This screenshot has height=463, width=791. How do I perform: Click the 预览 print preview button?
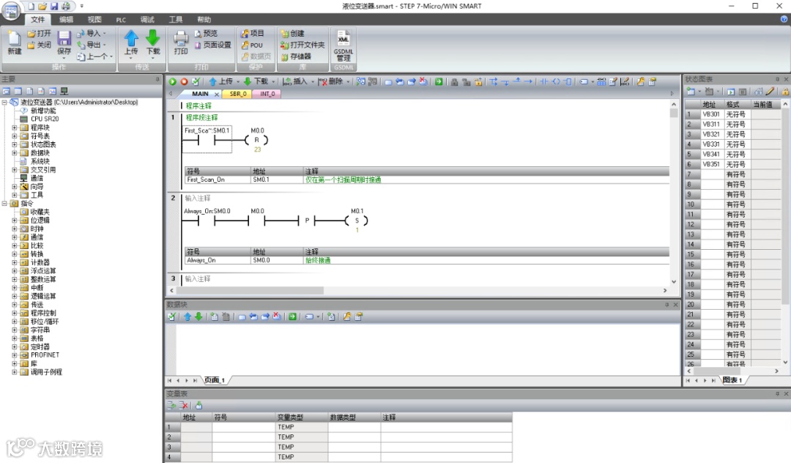[206, 33]
